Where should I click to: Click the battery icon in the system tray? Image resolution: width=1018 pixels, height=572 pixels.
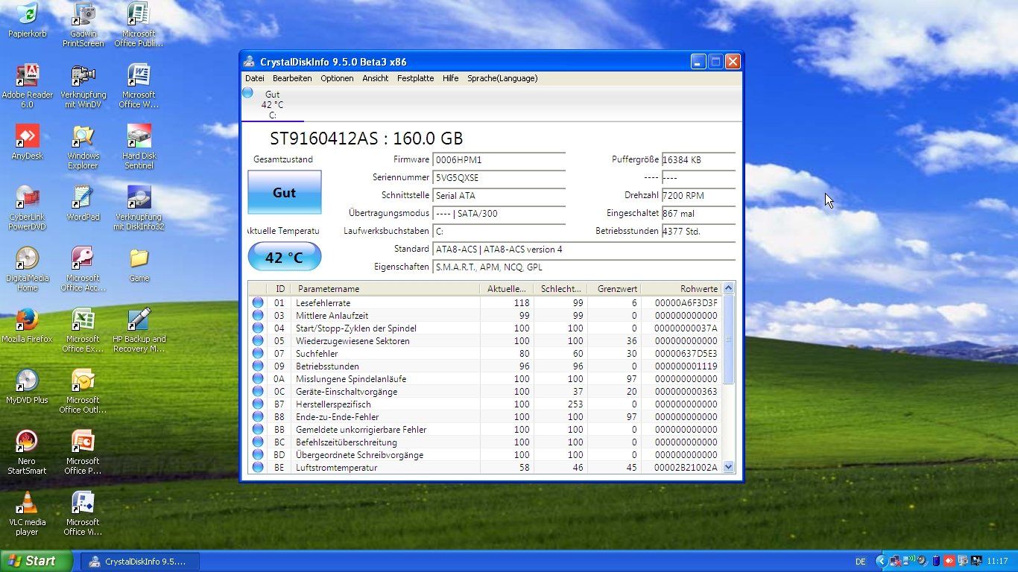click(x=936, y=561)
